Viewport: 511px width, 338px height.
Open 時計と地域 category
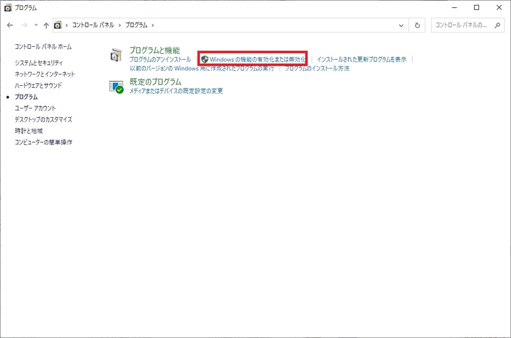pos(28,131)
